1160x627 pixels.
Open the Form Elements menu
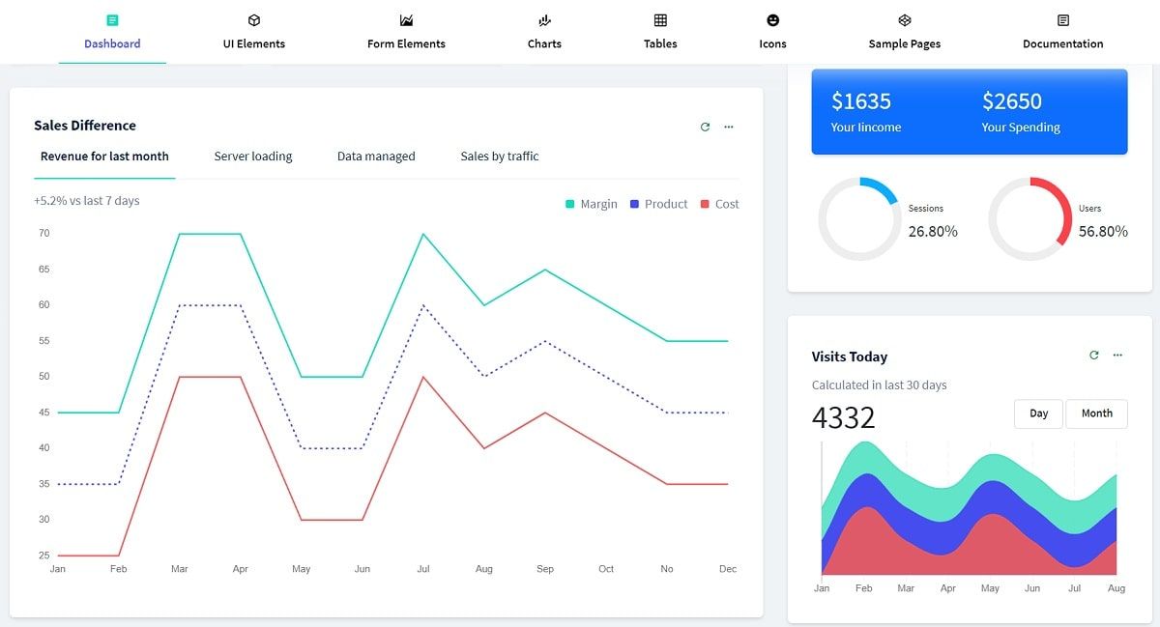[x=406, y=43]
